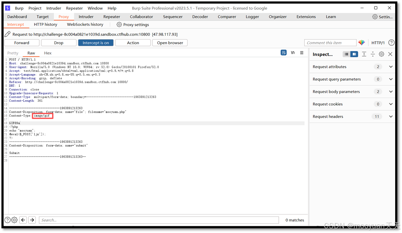Click Inspector collapse all sections icon

[373, 54]
